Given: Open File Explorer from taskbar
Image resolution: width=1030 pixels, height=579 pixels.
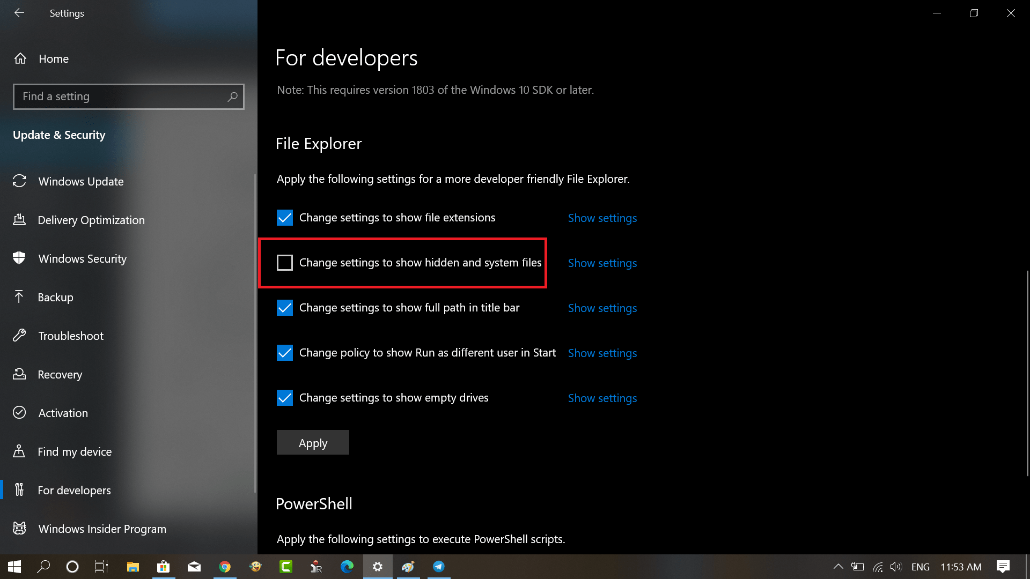Looking at the screenshot, I should 133,567.
